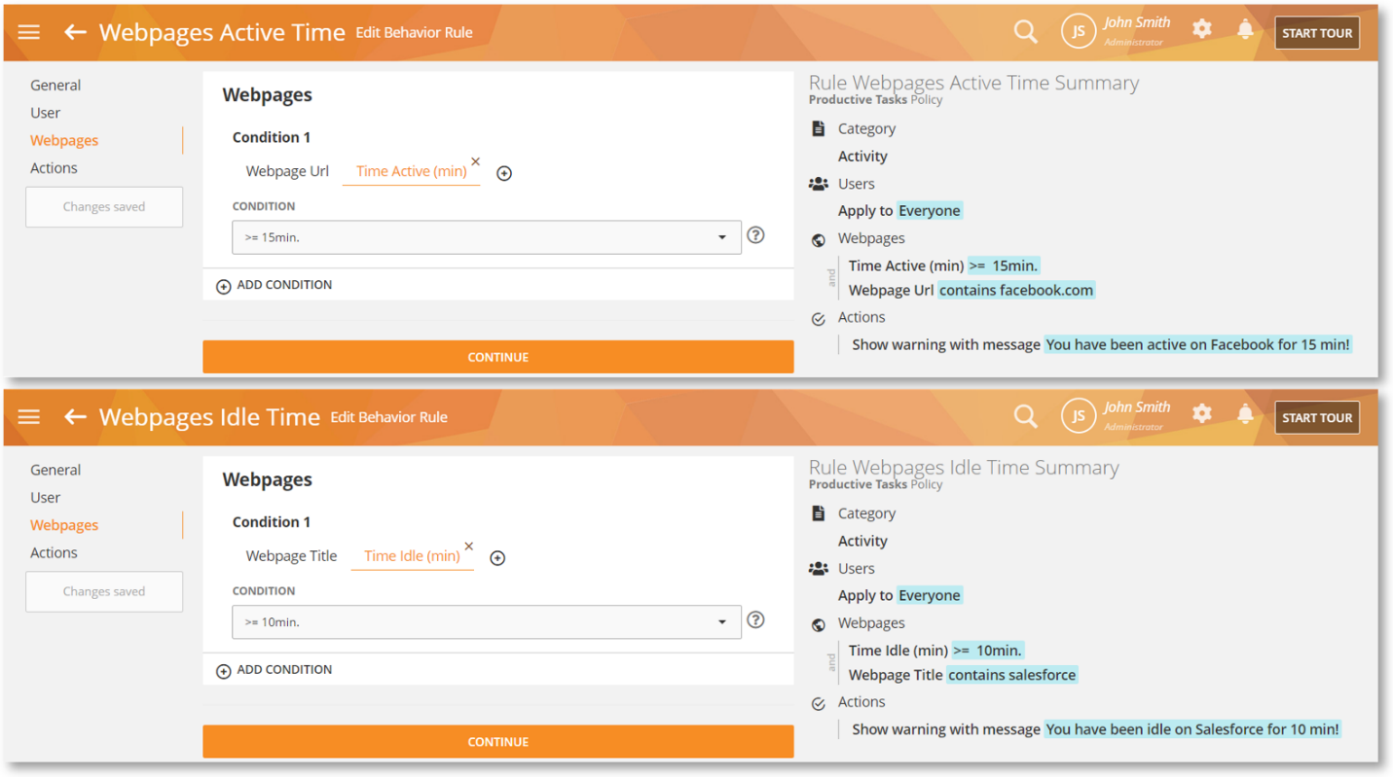Viewport: 1393px width, 777px height.
Task: Expand the >= 10min. condition dropdown
Action: coord(721,622)
